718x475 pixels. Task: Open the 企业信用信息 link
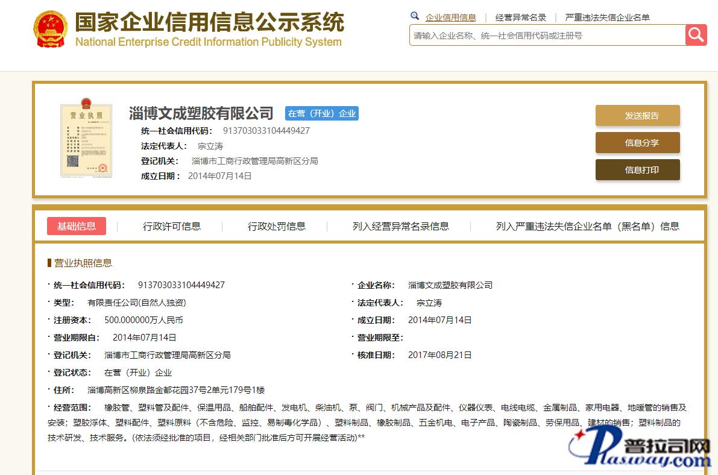click(450, 17)
